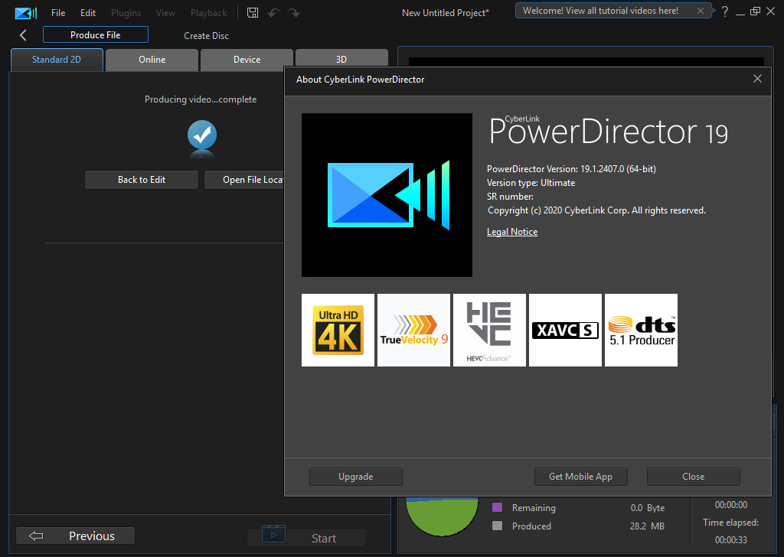Click the copyright 2020 CyberLink Corp text
The image size is (784, 557).
coord(596,210)
